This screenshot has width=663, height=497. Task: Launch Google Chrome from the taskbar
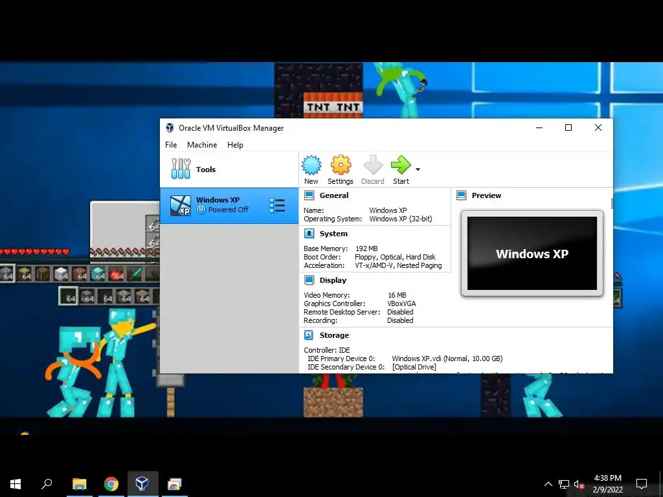(111, 484)
